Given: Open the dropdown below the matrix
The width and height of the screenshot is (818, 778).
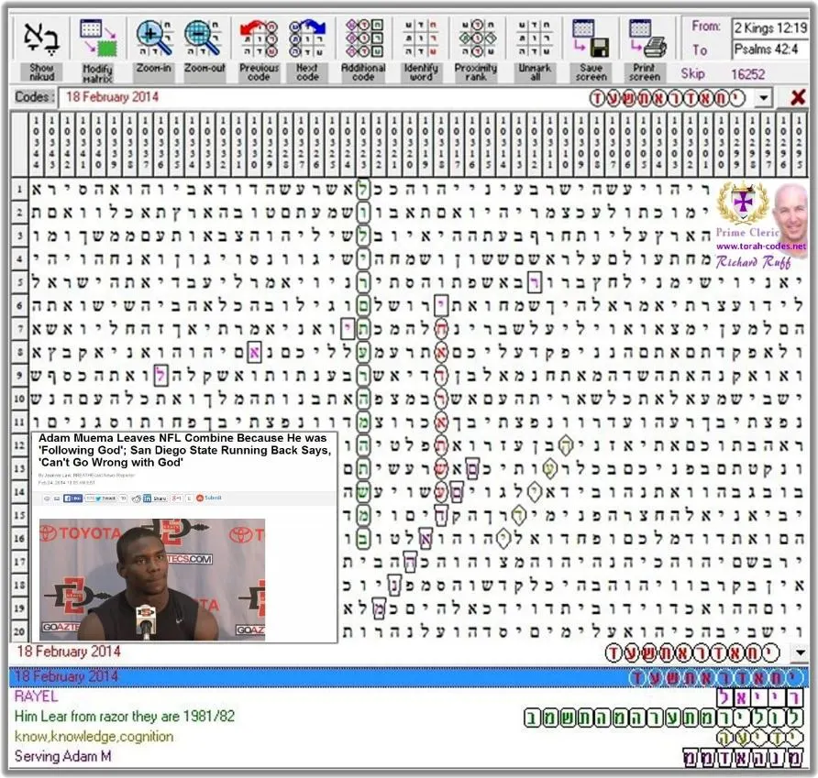Looking at the screenshot, I should click(799, 652).
